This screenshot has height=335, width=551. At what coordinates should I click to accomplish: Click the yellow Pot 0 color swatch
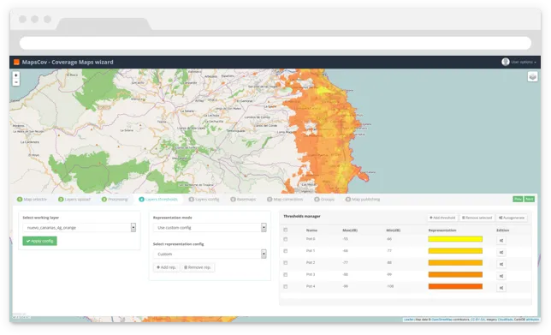[455, 239]
